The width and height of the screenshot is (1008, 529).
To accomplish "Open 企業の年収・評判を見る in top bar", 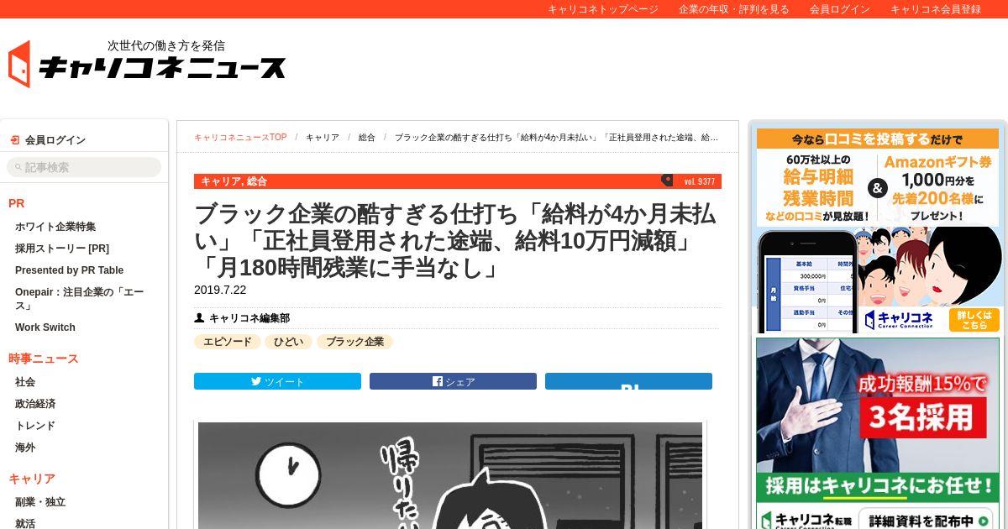I will (734, 9).
